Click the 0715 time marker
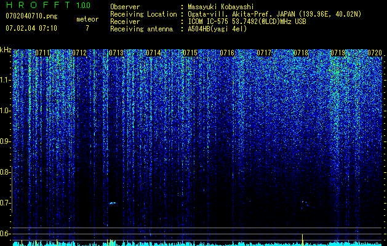Viewport: 387px width, 246px height. (190, 53)
